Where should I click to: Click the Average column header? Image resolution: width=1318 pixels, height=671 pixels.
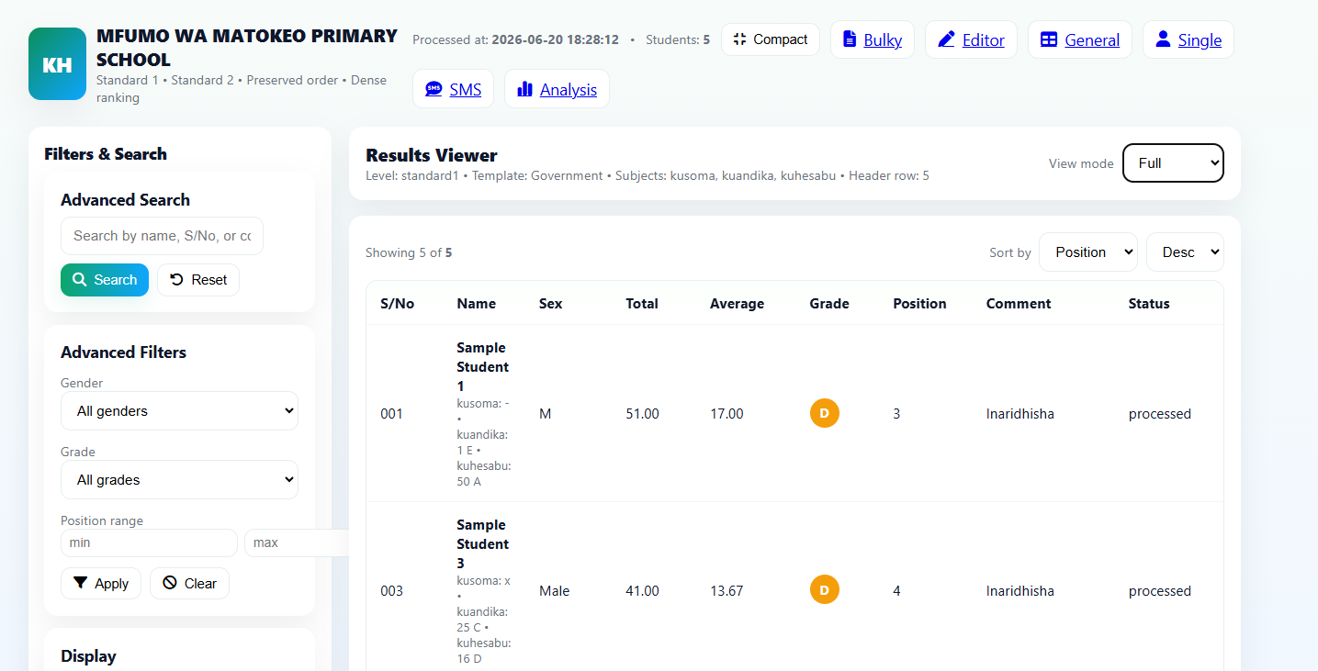coord(737,304)
